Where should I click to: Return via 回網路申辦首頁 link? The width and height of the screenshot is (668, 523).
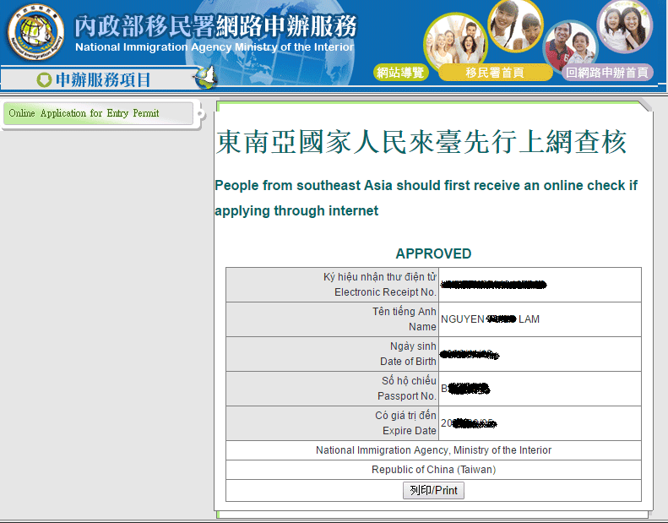click(607, 73)
